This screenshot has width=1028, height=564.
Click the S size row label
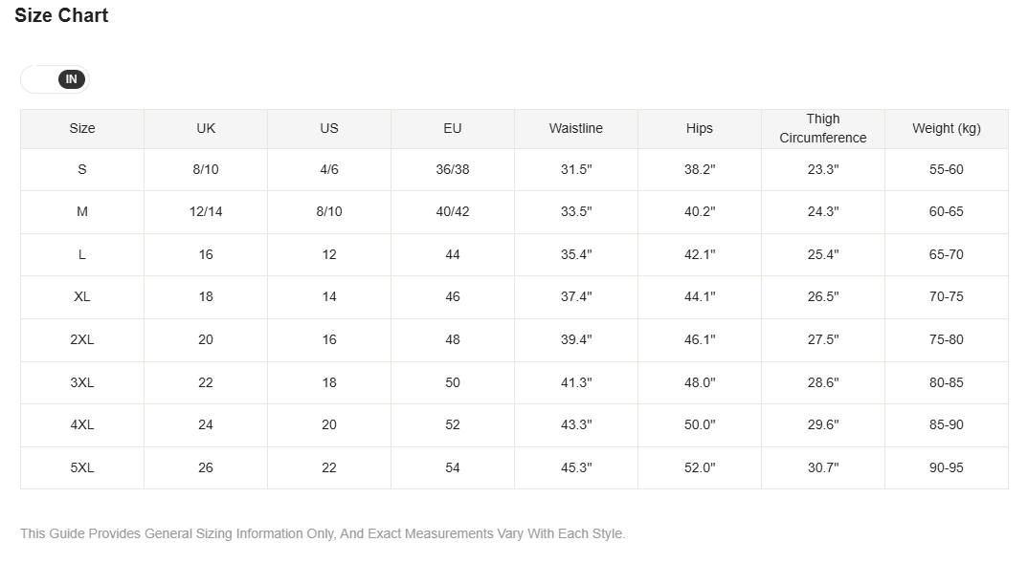(x=82, y=169)
